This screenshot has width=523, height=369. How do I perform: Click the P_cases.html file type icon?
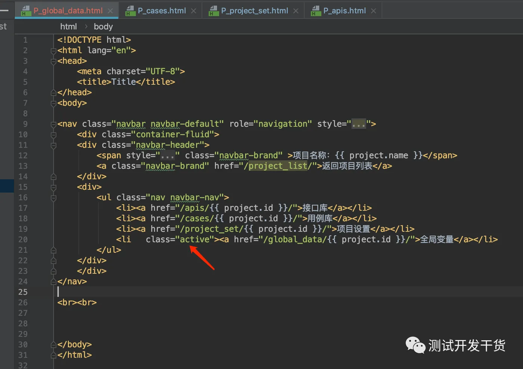(x=130, y=11)
